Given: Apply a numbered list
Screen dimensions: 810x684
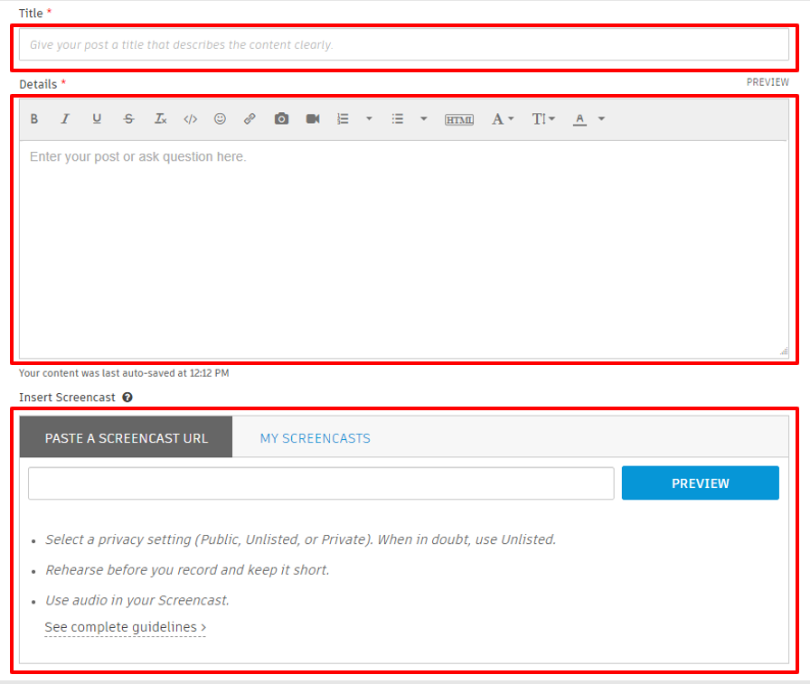Looking at the screenshot, I should pos(343,118).
